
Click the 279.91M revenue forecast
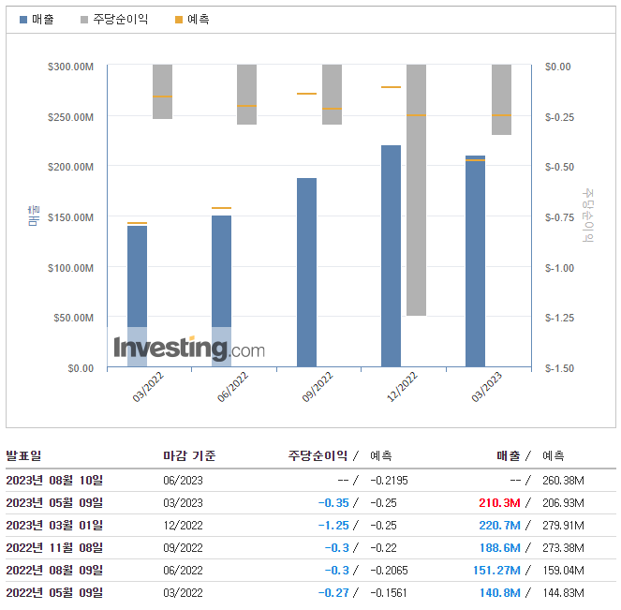point(563,526)
